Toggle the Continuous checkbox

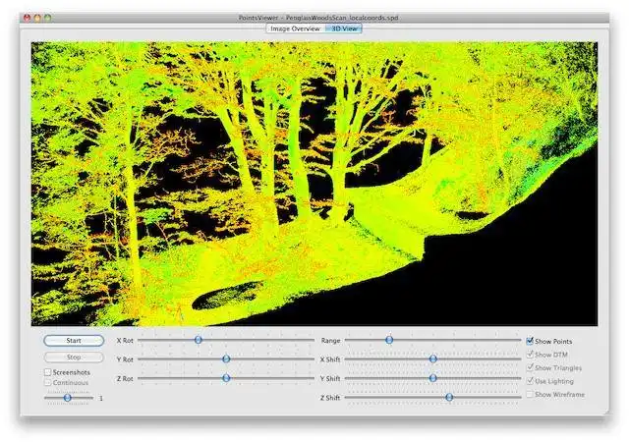tap(47, 382)
